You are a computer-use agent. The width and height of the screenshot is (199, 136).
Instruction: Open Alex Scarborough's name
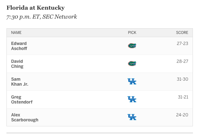25,117
